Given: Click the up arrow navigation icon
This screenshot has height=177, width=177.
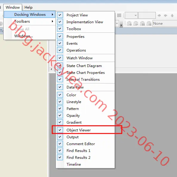Looking at the screenshot, I should pos(172,15).
